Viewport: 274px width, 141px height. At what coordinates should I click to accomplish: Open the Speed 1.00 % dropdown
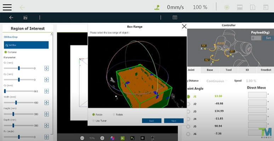257,81
